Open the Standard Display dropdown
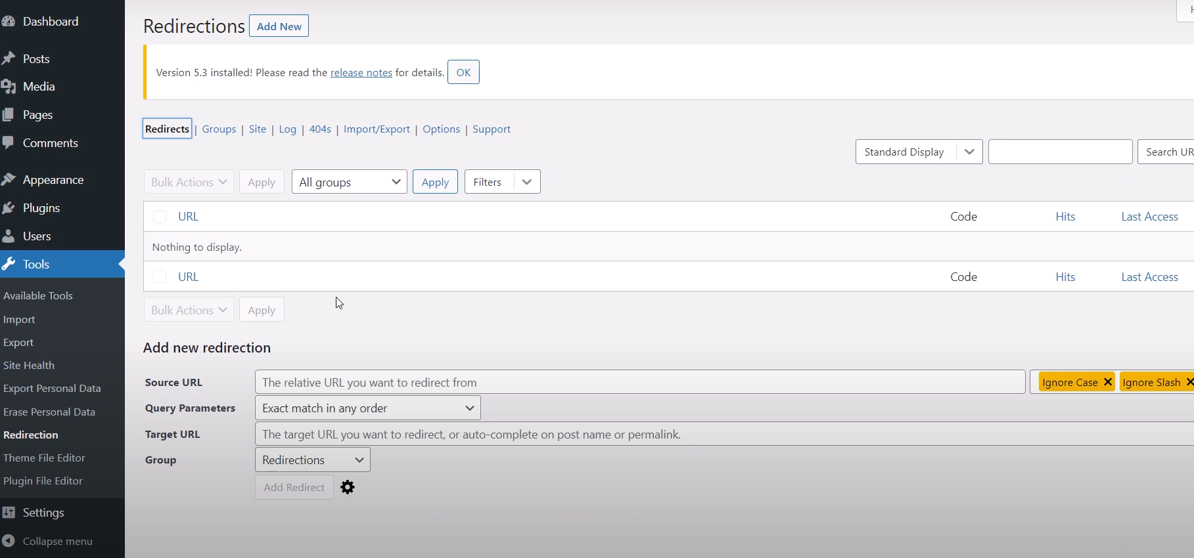The image size is (1194, 558). (918, 152)
